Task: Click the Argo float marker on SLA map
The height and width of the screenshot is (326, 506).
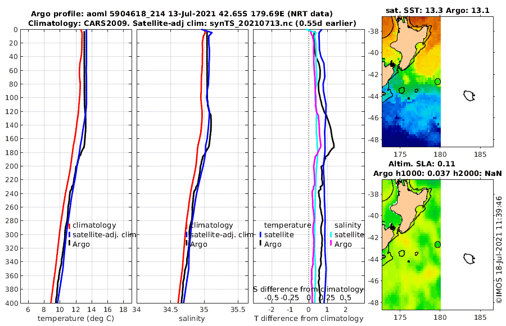Action: click(x=437, y=244)
